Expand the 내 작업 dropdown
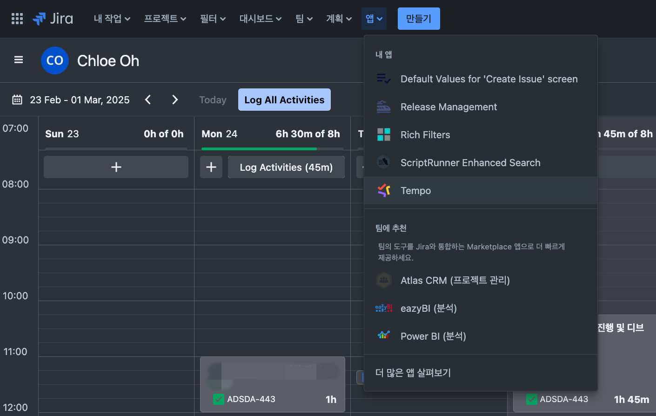The height and width of the screenshot is (416, 656). 112,19
